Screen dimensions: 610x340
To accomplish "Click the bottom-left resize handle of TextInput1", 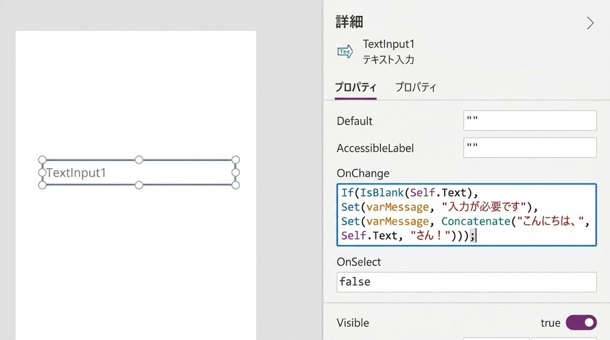I will pos(43,185).
